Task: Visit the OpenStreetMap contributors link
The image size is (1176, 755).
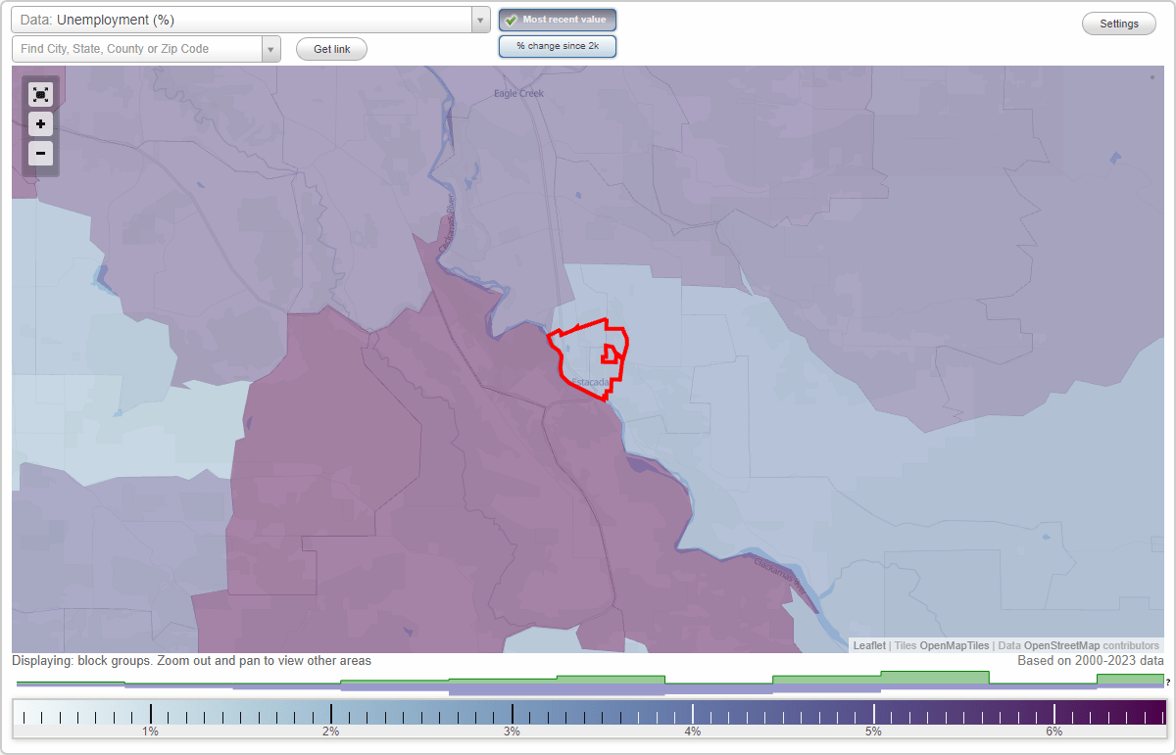Action: click(1063, 645)
